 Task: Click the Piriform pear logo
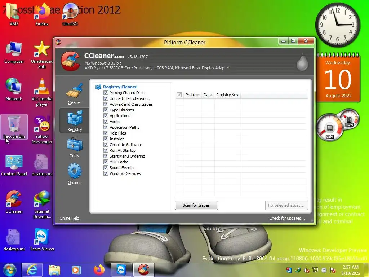(302, 62)
